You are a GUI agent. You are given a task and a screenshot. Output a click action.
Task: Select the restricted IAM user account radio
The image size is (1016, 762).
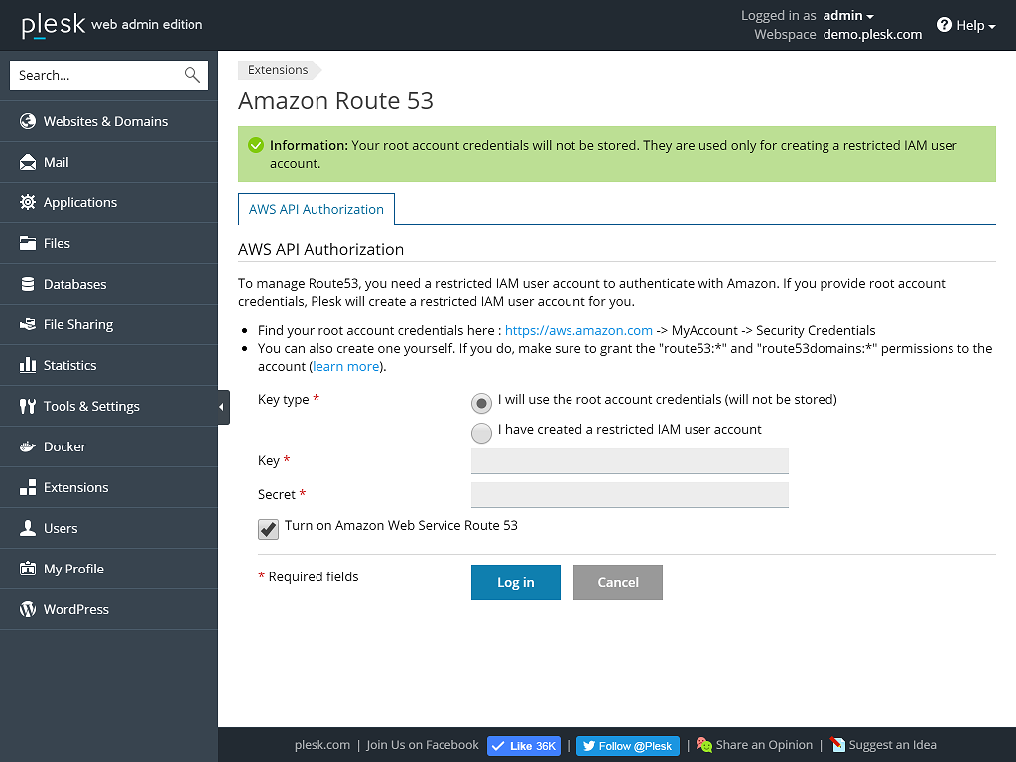(x=481, y=432)
